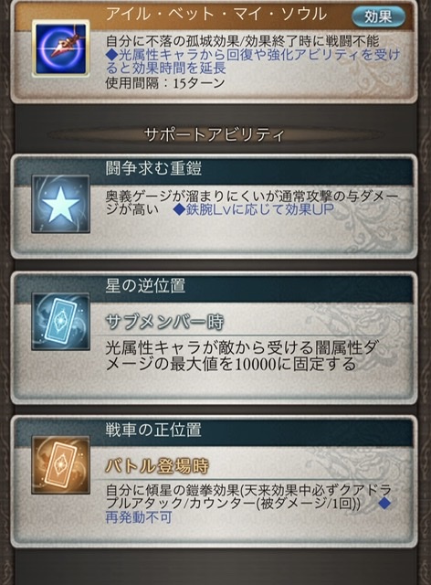The width and height of the screenshot is (431, 585).
Task: Tap the サポートアビリティ section heading
Action: [215, 134]
